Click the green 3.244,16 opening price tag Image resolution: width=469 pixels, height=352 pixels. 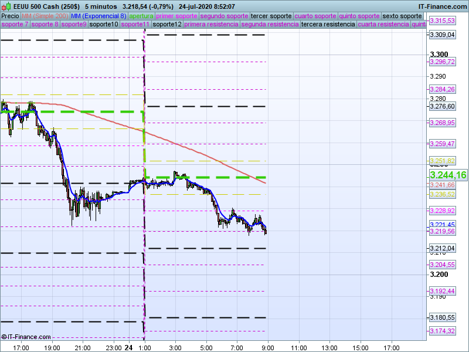click(x=448, y=175)
